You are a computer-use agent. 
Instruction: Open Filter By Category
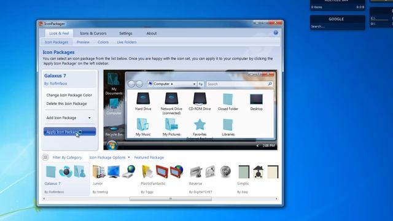pos(67,157)
